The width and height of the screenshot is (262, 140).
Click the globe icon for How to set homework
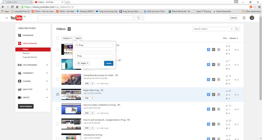pyautogui.click(x=208, y=124)
